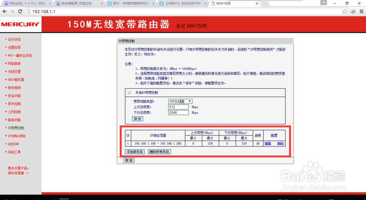Viewport: 366px width, 200px height.
Task: Click the ID cell showing 1
Action: point(128,144)
